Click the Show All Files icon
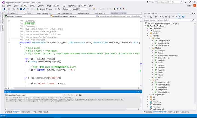The width and height of the screenshot is (197, 118). (x=169, y=17)
